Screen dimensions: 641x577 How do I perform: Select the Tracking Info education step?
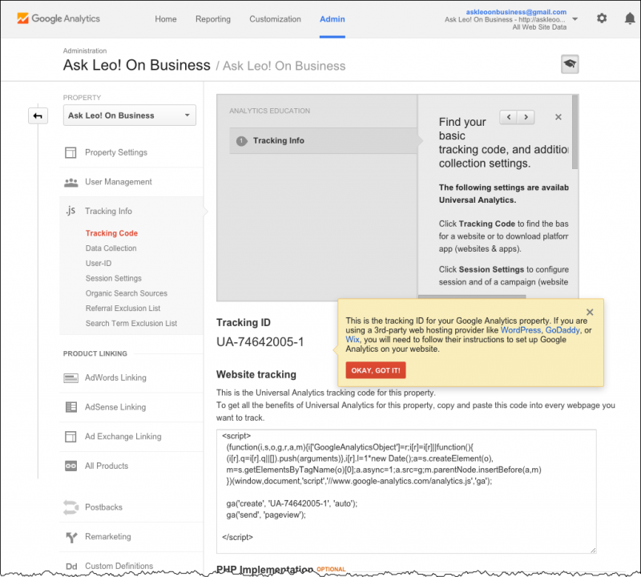click(324, 141)
